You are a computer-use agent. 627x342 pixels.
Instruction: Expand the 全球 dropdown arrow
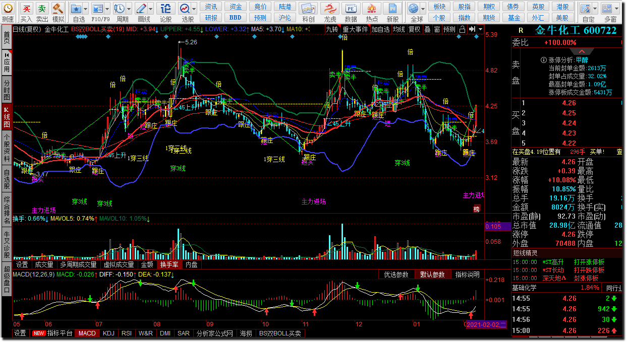pyautogui.click(x=423, y=9)
